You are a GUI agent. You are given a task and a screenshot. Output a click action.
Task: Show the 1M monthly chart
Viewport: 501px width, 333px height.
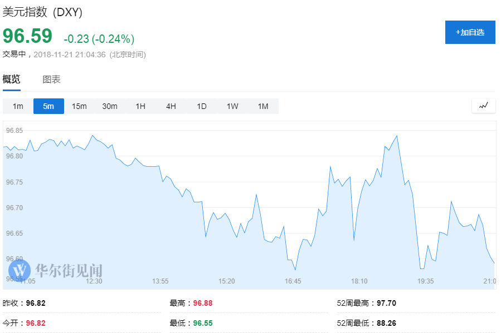(263, 106)
